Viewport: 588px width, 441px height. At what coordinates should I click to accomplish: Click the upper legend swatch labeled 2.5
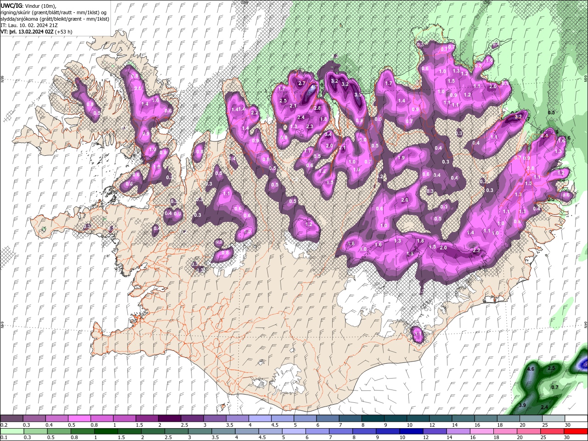point(192,418)
